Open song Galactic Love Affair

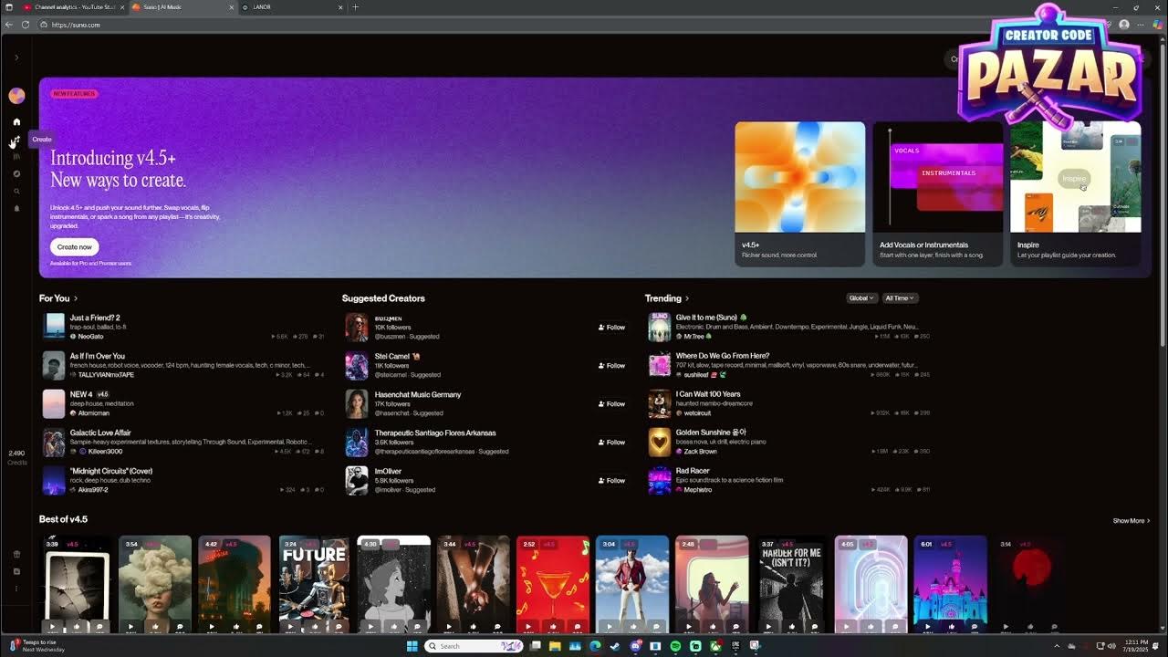(100, 433)
